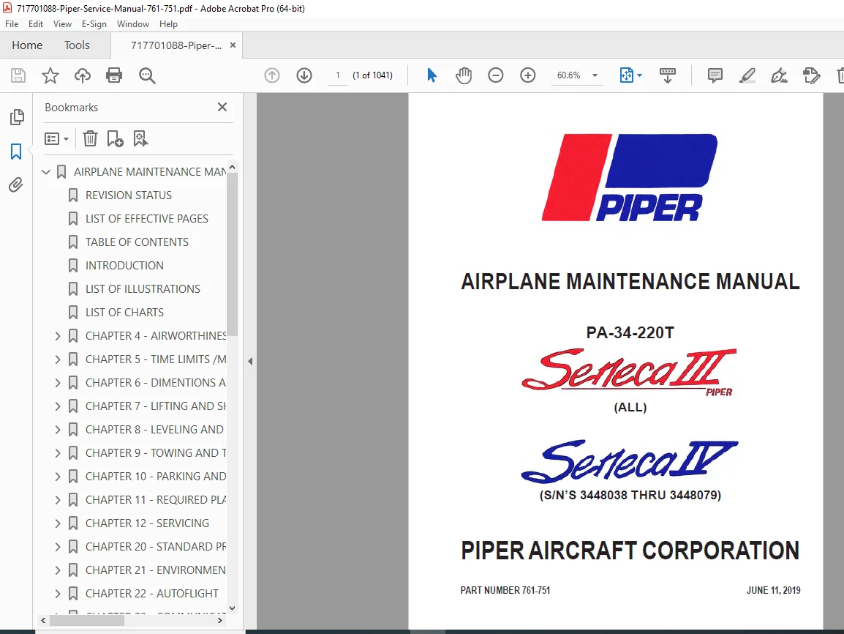
Task: Select the highlight text pen tool
Action: 747,75
